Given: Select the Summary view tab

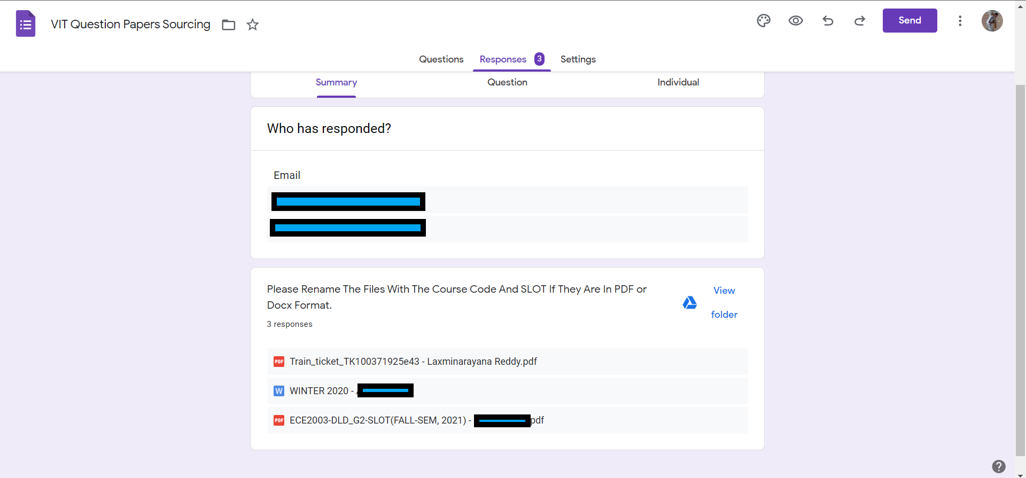Looking at the screenshot, I should (x=336, y=82).
